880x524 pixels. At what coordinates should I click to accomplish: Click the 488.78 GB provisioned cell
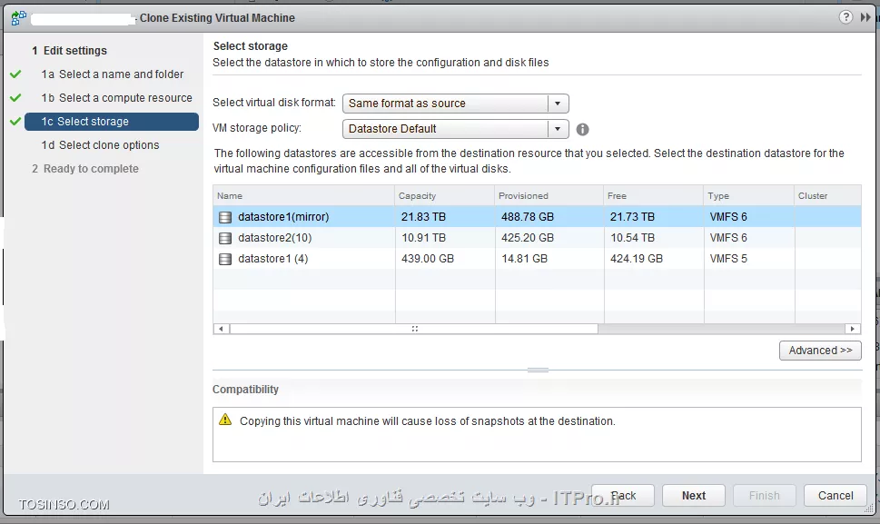(x=527, y=217)
